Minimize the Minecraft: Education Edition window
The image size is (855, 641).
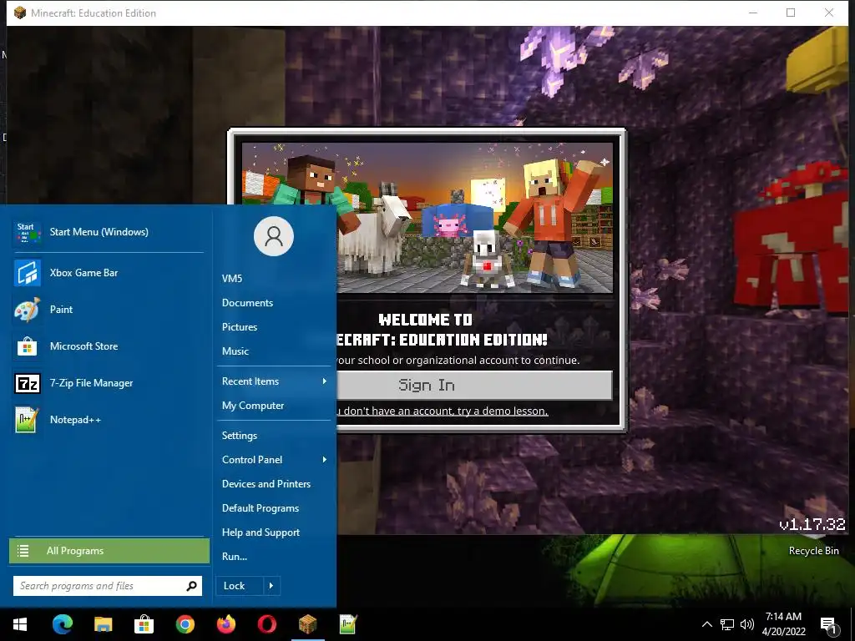(x=753, y=13)
